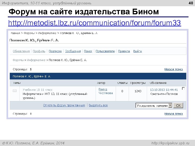The image size is (195, 146).
Task: Open the Поиск menu link
Action: (88, 51)
